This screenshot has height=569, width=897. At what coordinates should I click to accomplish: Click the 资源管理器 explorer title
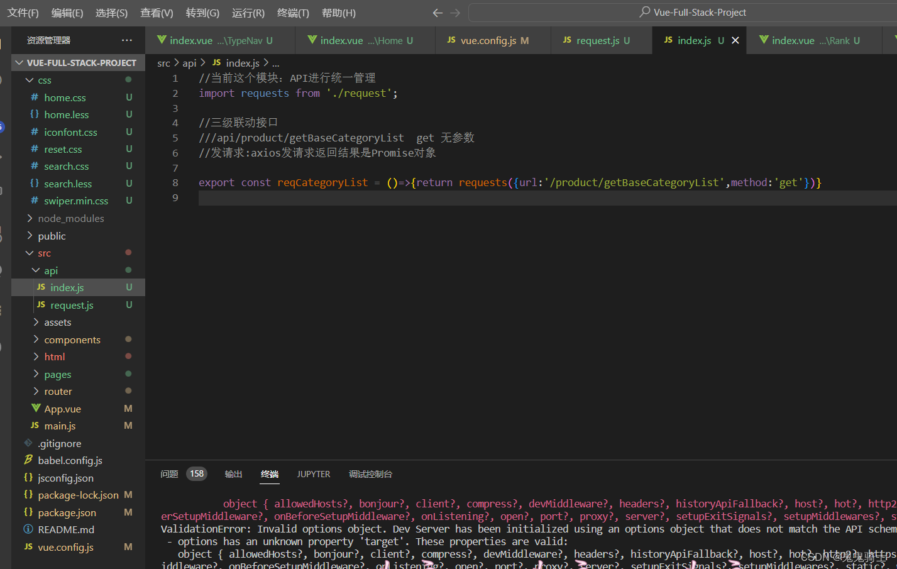tap(48, 40)
